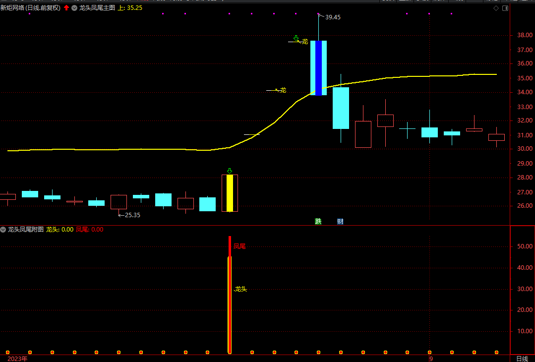Click the green arrow above the yellow candle

pyautogui.click(x=229, y=171)
